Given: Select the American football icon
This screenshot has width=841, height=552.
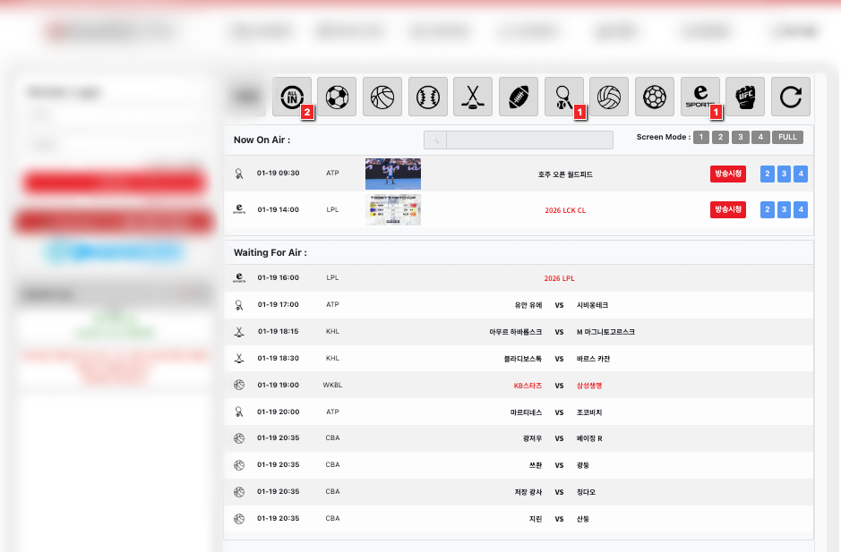Looking at the screenshot, I should coord(519,97).
